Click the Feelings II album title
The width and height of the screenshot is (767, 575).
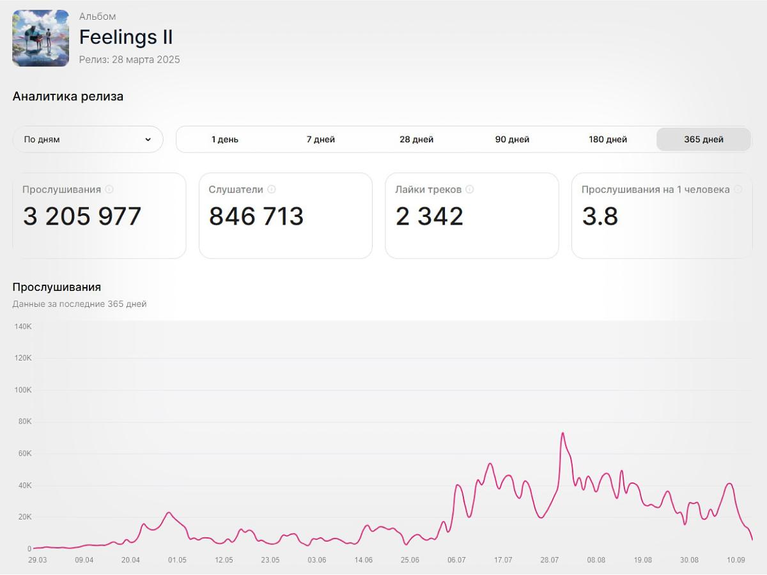[x=126, y=37]
